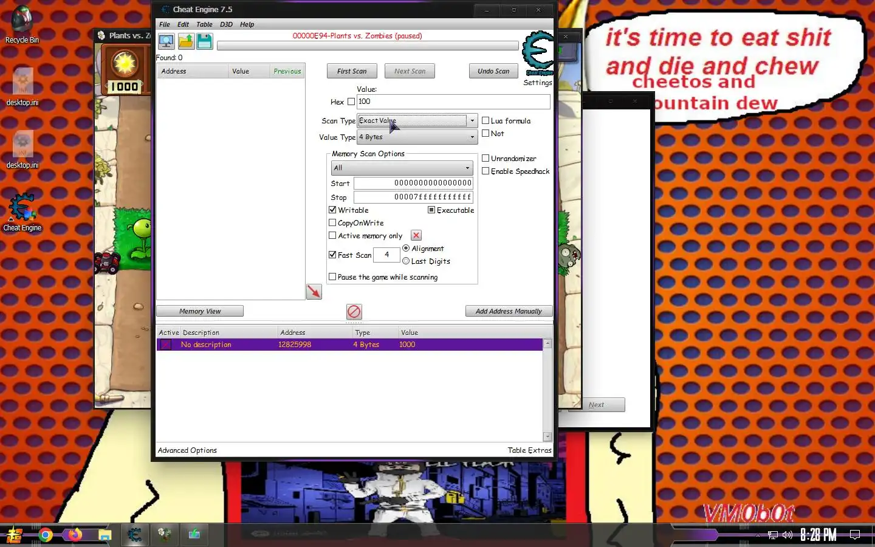875x547 pixels.
Task: Toggle the Hex checkbox
Action: coord(351,102)
